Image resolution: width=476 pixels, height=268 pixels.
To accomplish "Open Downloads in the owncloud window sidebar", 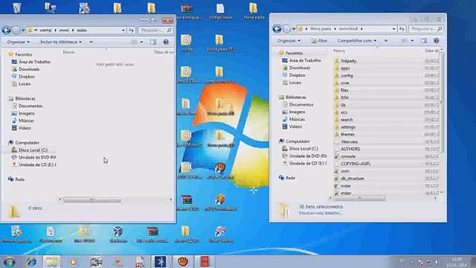I will [x=299, y=68].
